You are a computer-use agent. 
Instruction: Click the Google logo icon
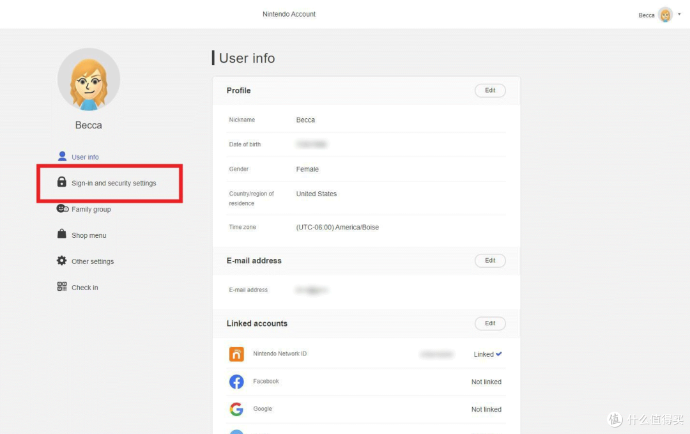click(x=236, y=409)
